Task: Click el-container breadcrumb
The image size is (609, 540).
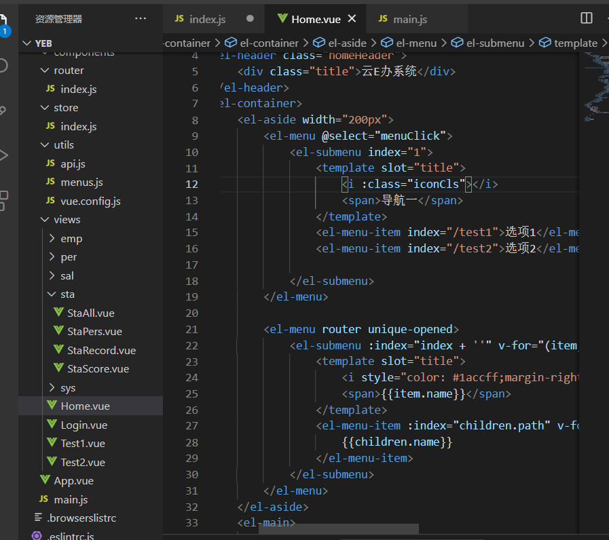Action: click(262, 43)
